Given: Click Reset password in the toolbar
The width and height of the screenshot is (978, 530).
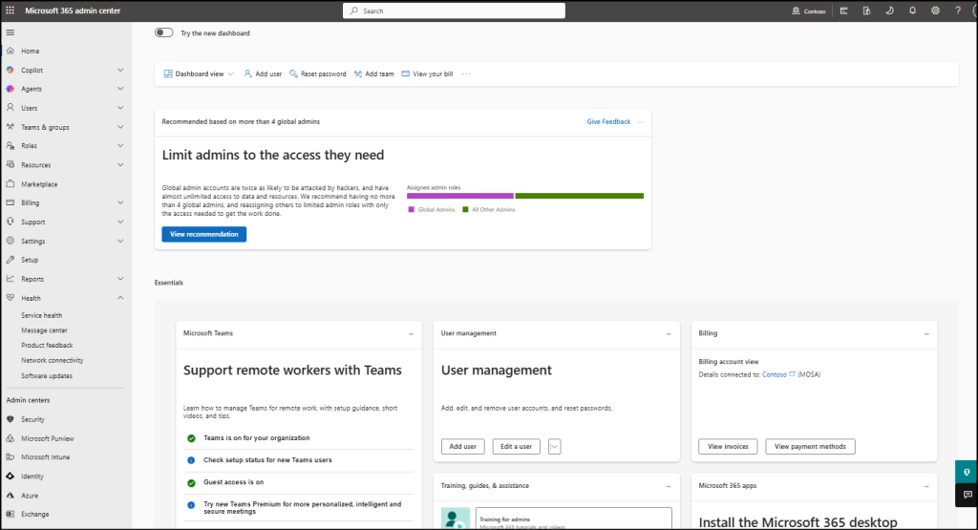Looking at the screenshot, I should click(317, 74).
